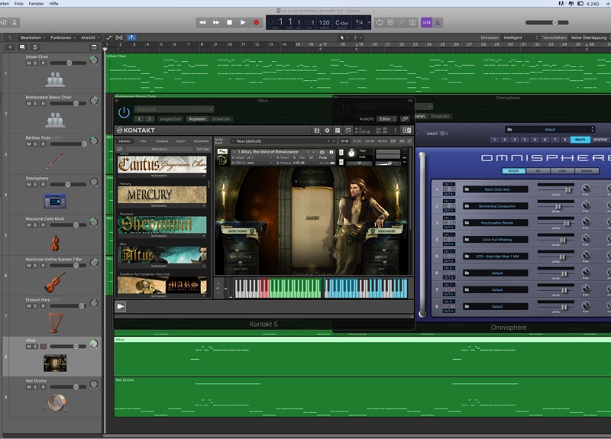Click the Einsetzen button in Altus plugin window

coord(221,119)
